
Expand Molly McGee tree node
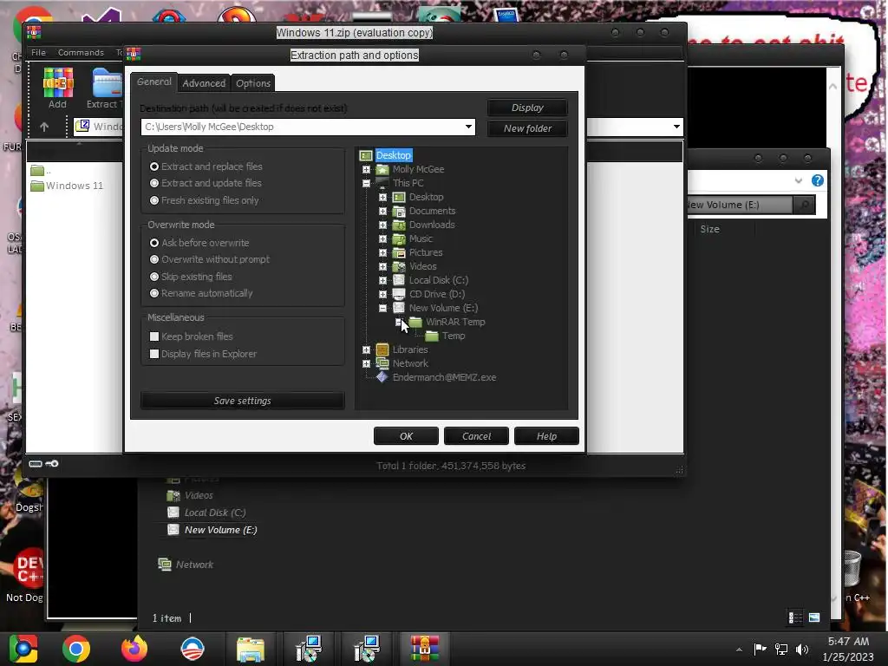coord(367,169)
